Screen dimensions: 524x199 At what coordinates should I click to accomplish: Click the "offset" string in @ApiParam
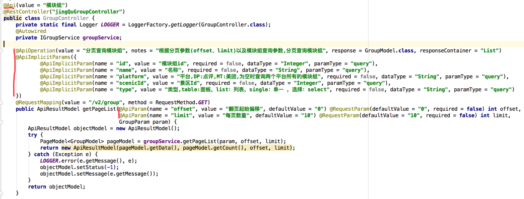[x=183, y=109]
